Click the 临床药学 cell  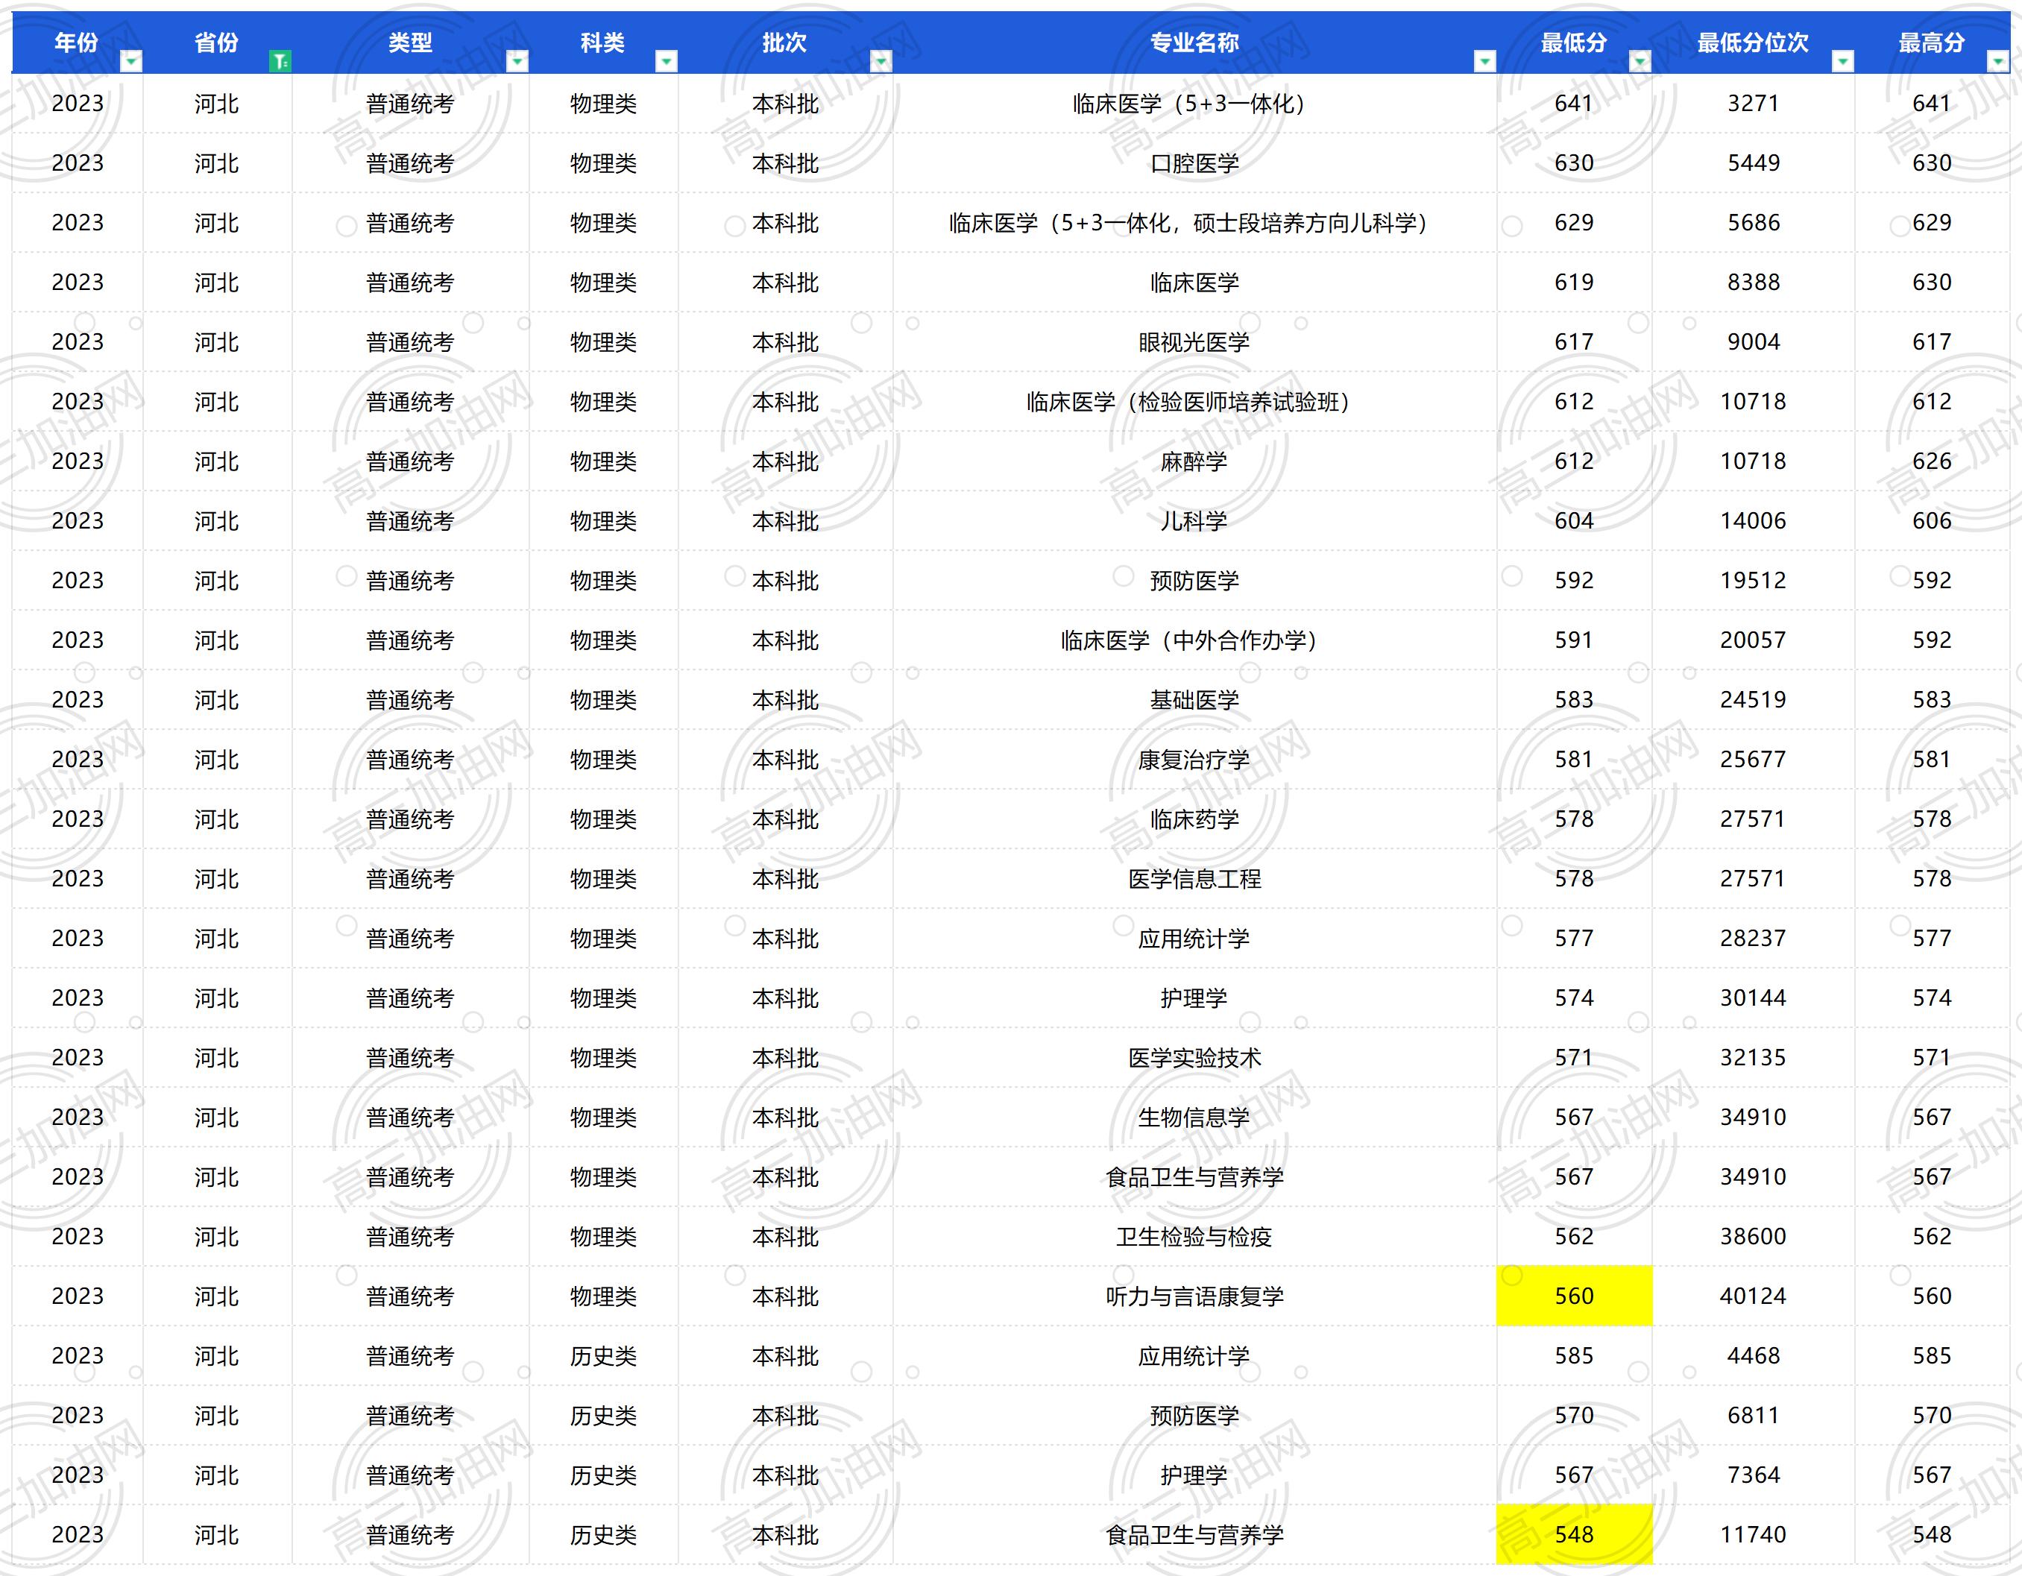point(1194,819)
